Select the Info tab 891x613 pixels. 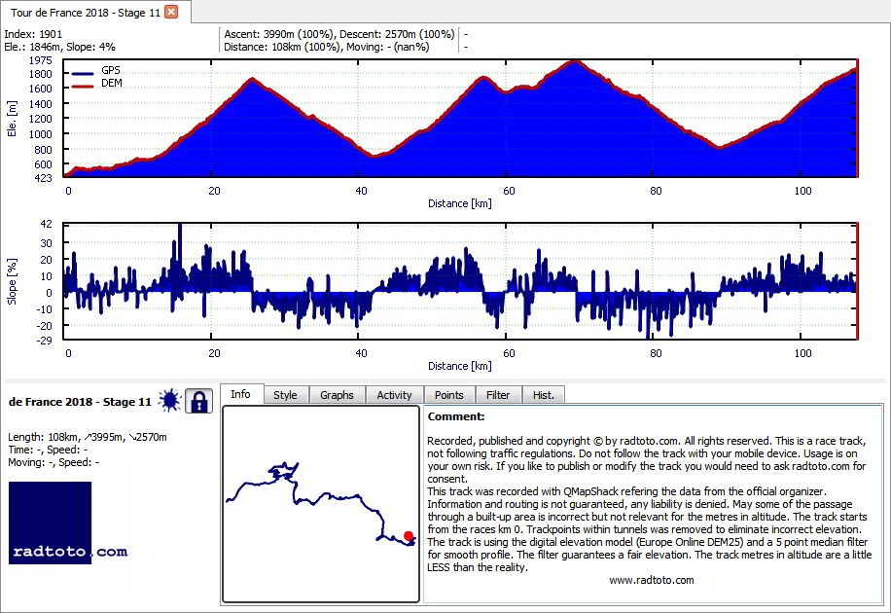[x=241, y=394]
